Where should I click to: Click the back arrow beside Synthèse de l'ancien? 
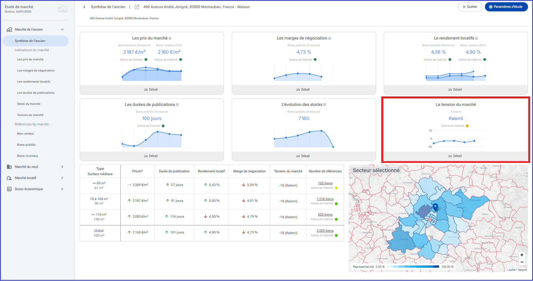point(84,7)
